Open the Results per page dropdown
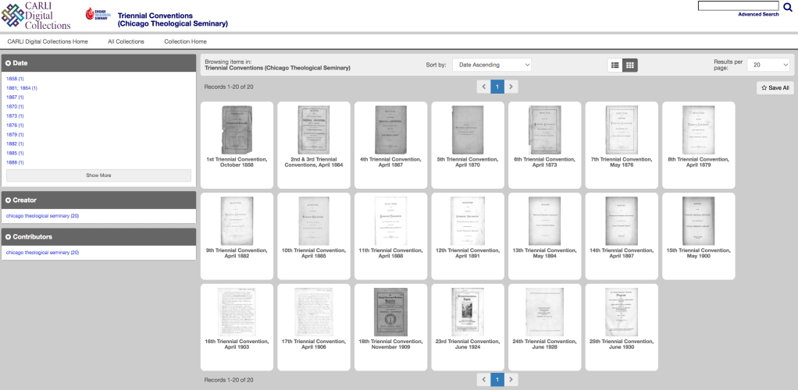 (x=768, y=65)
